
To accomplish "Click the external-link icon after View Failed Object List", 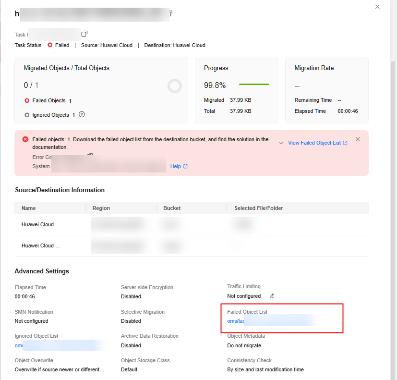I will 345,143.
